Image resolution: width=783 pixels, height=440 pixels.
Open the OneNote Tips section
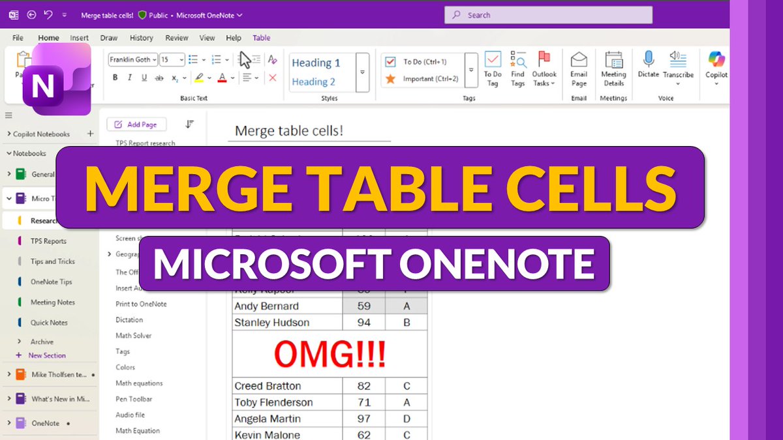coord(51,282)
